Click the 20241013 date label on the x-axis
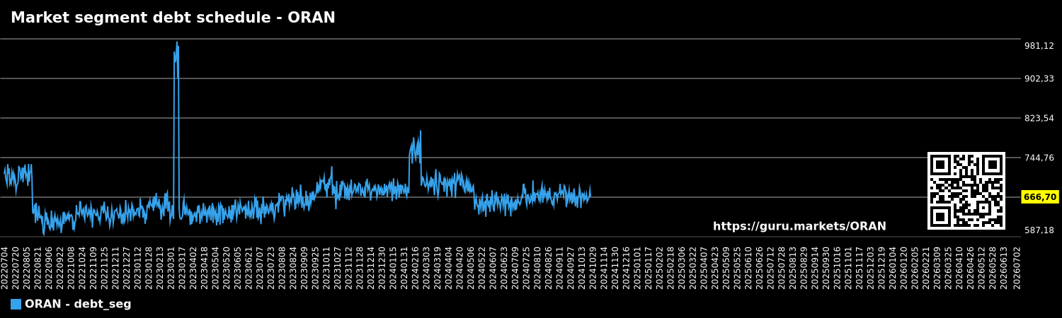Viewport: 1062px width, 318px height. click(582, 267)
